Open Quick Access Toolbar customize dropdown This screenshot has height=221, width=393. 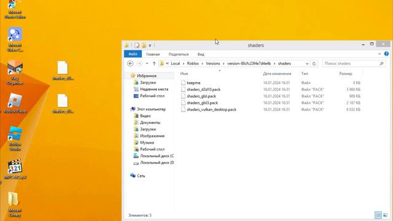[150, 45]
